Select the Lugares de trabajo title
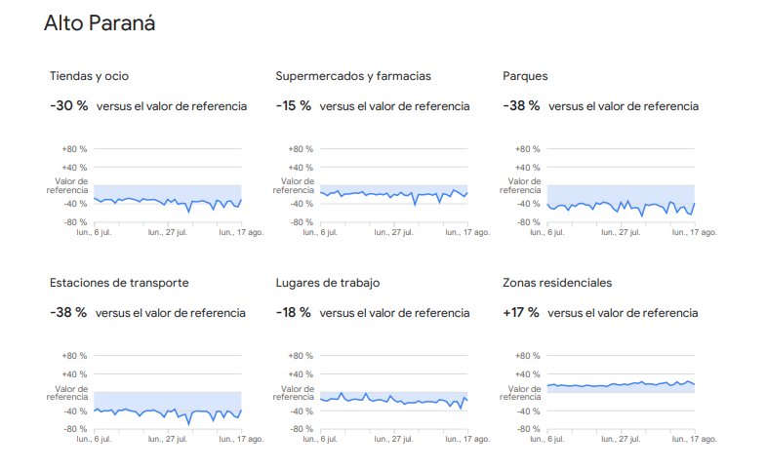 coord(328,283)
